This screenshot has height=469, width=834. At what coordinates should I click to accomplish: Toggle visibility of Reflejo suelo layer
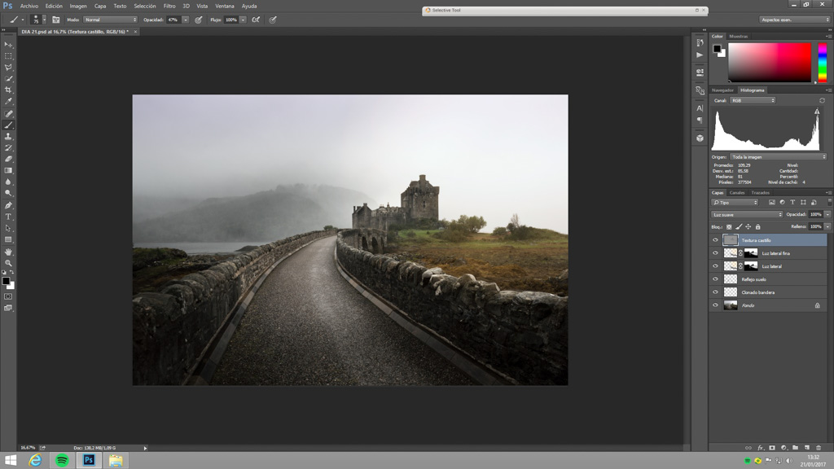[x=715, y=279]
